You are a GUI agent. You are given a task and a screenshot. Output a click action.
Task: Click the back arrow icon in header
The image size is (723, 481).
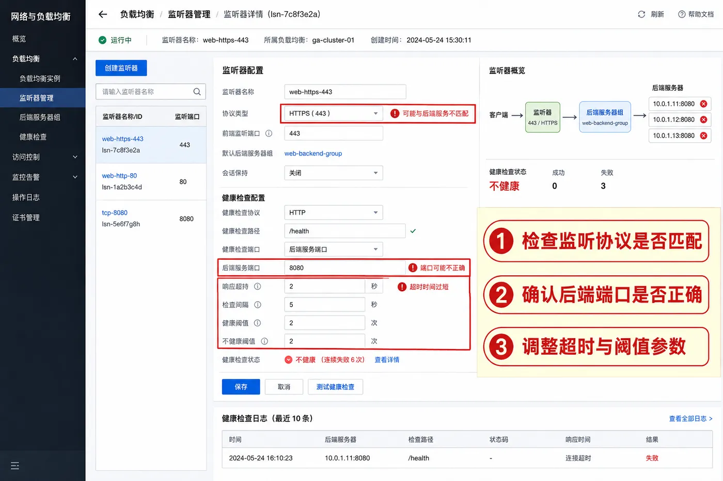(103, 14)
